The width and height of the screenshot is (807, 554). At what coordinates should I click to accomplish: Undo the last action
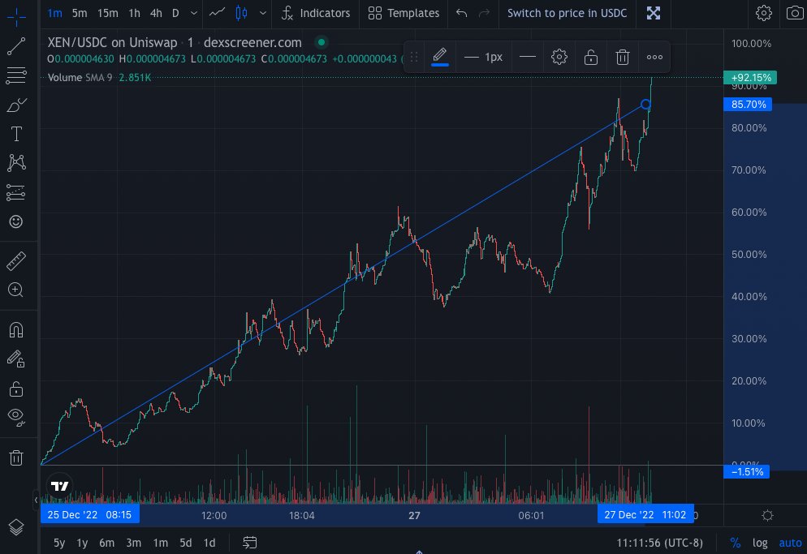click(x=462, y=13)
